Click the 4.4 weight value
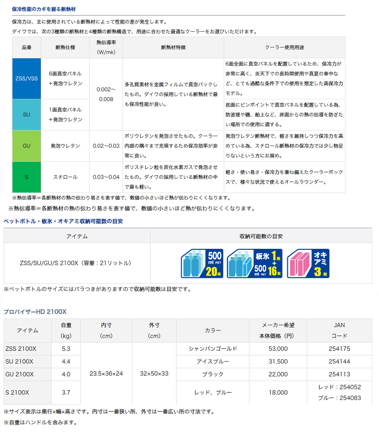This screenshot has height=432, width=379. pyautogui.click(x=66, y=362)
